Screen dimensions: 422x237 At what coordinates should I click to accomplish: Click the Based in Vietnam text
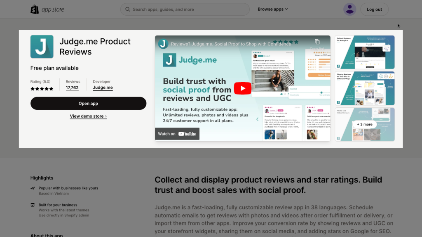54,194
